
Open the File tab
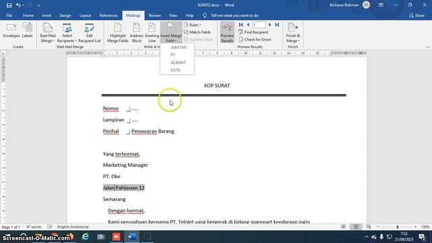pyautogui.click(x=9, y=16)
